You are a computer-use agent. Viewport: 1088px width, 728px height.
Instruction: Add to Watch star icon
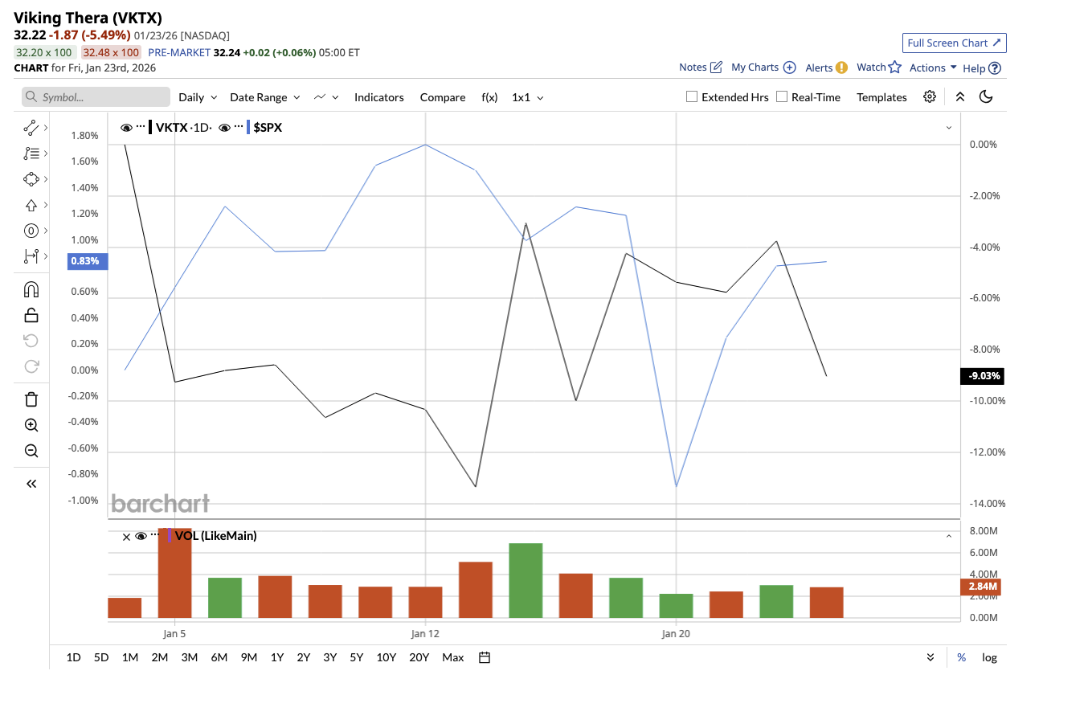[x=894, y=67]
